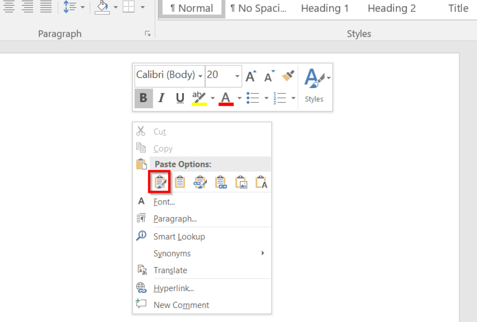Choose the Keep Text Only paste option
This screenshot has height=322, width=477.
point(261,182)
